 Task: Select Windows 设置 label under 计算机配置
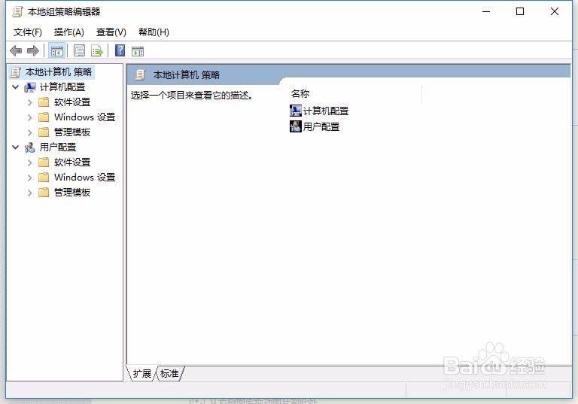coord(85,117)
